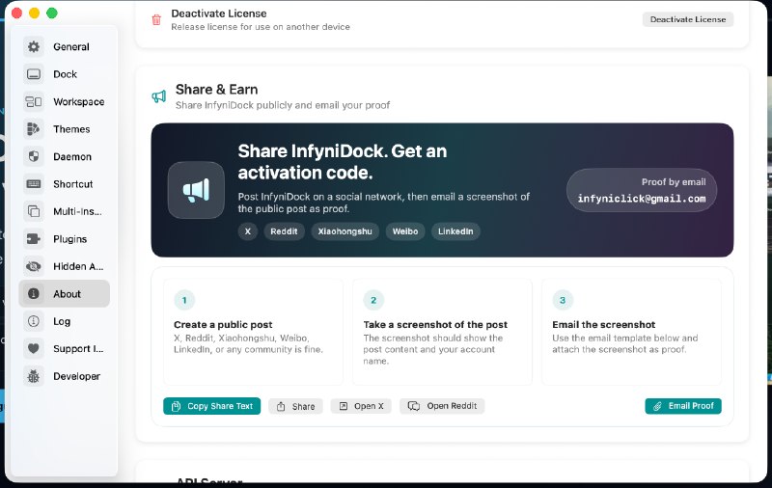Viewport: 772px width, 488px height.
Task: Open the Log sidebar icon
Action: (x=34, y=321)
